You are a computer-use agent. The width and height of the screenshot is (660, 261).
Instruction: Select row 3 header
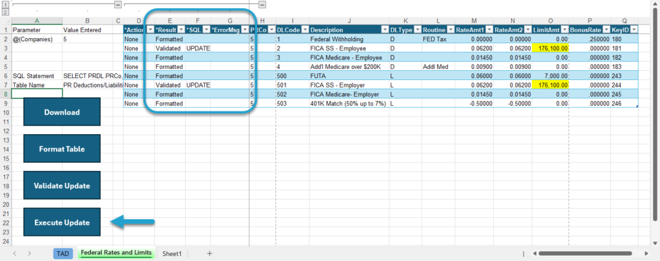[5, 48]
